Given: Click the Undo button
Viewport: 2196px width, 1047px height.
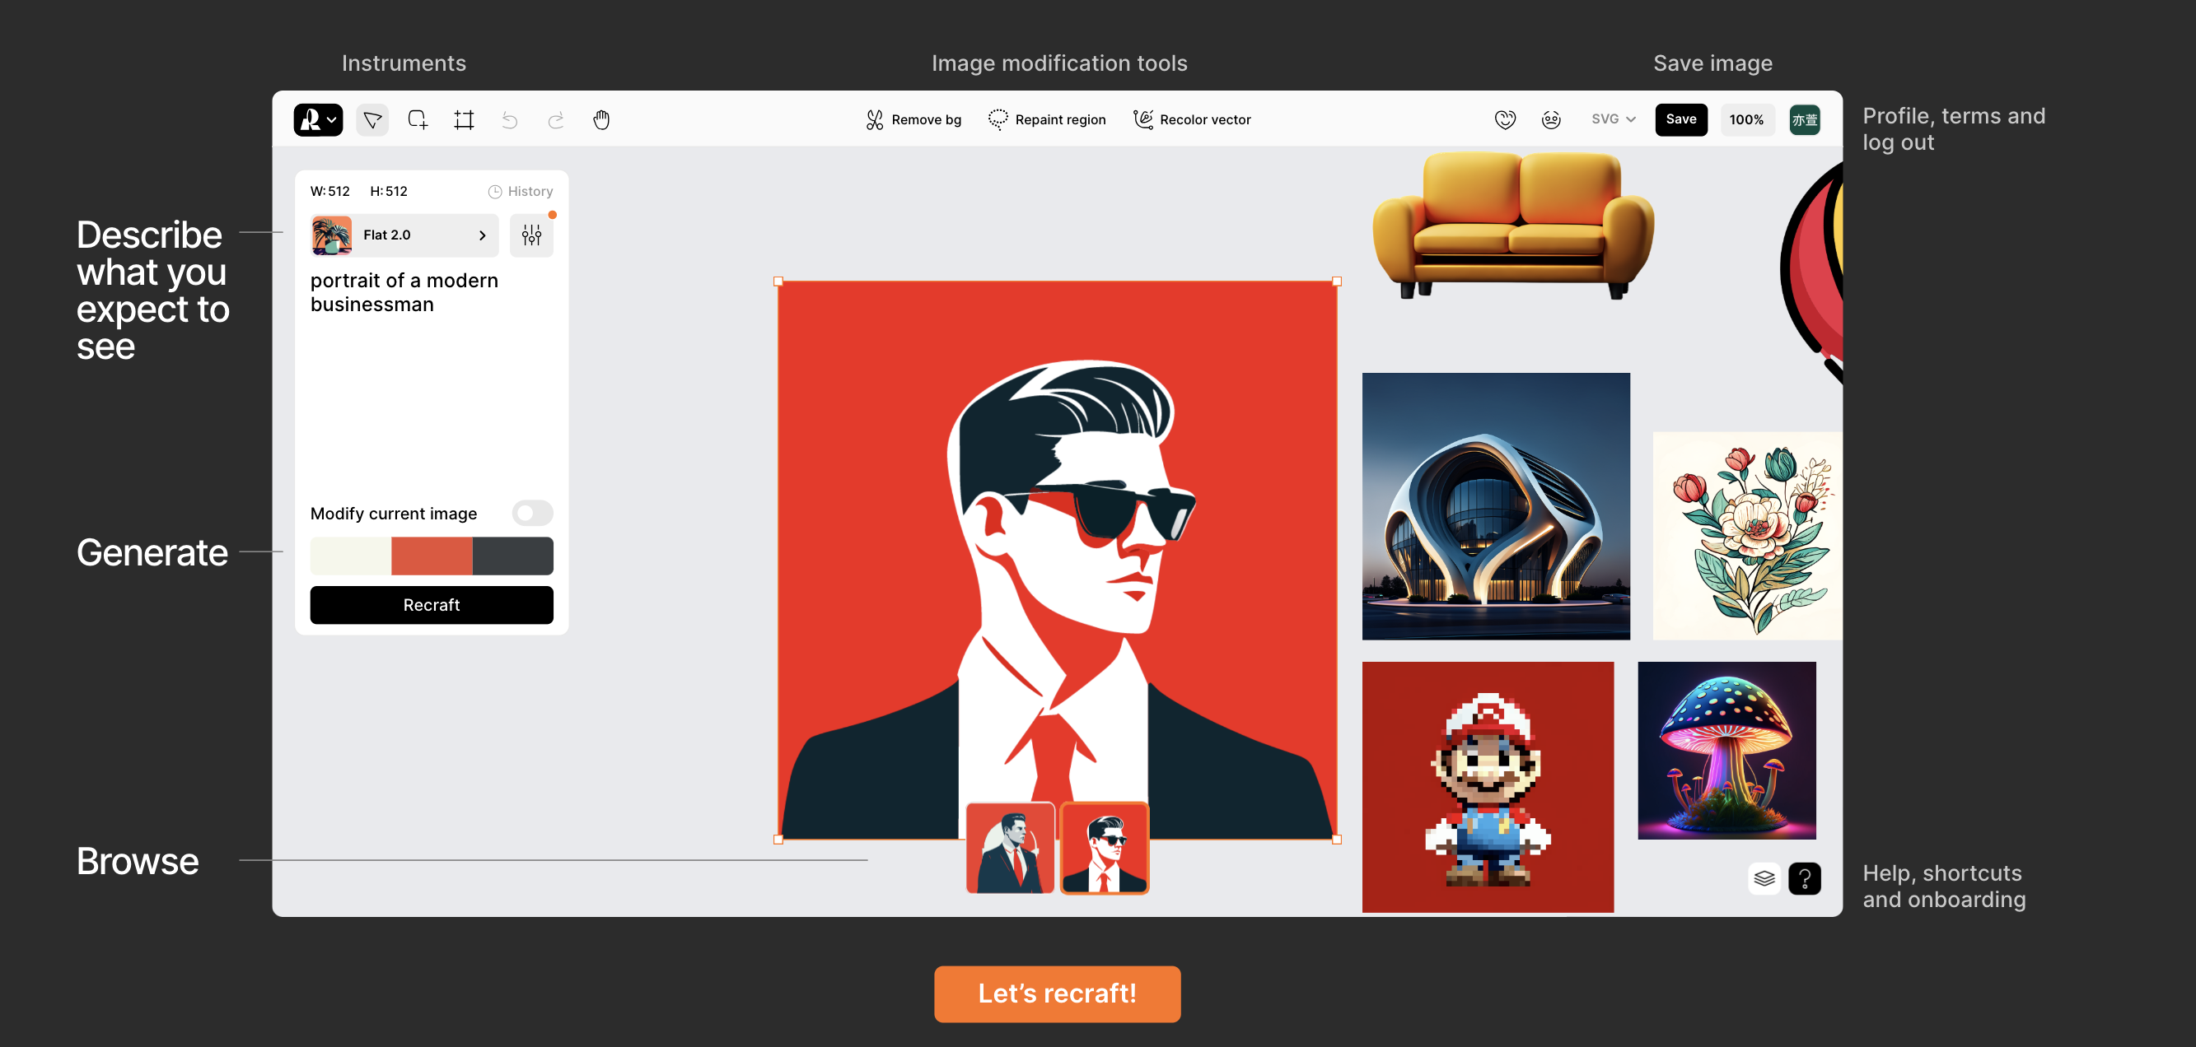Looking at the screenshot, I should tap(510, 120).
